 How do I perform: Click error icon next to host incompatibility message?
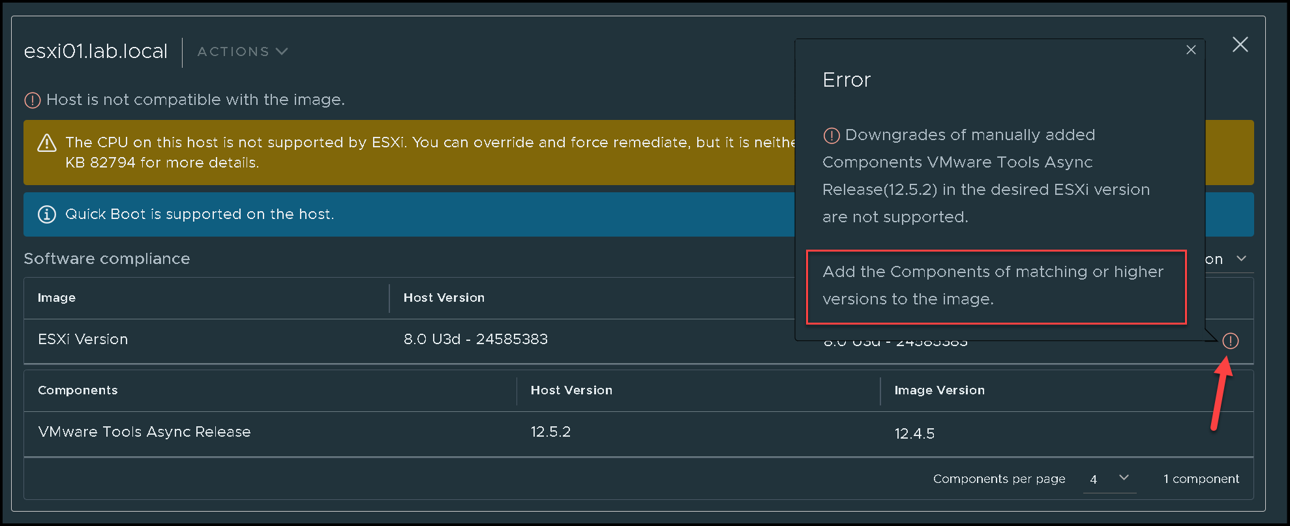click(x=32, y=100)
